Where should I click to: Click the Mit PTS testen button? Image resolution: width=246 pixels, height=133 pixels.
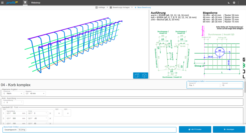[x=195, y=129]
